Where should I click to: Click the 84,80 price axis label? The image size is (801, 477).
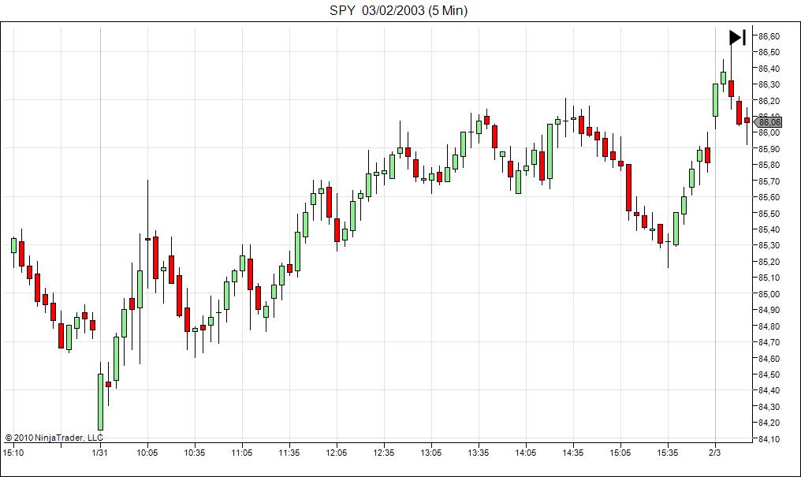(x=769, y=326)
